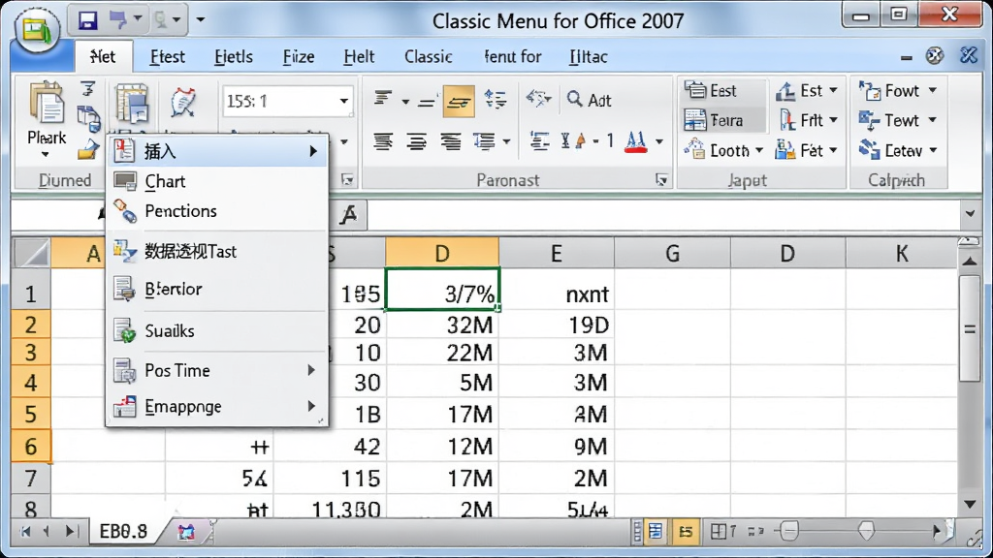
Task: Select the cell containing 3/7%
Action: tap(442, 289)
